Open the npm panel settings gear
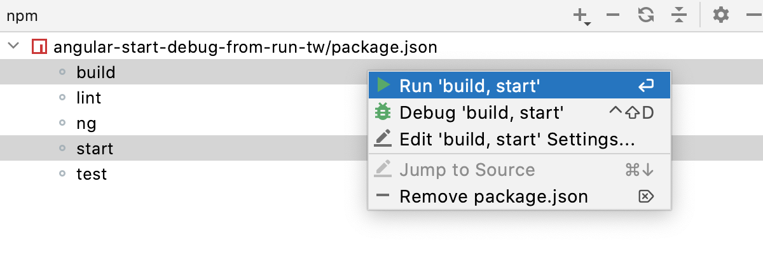Image resolution: width=763 pixels, height=254 pixels. 720,15
